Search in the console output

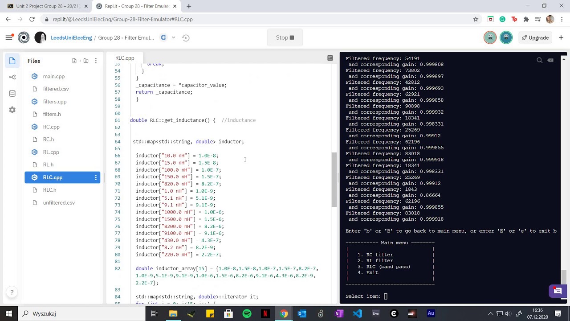(539, 60)
